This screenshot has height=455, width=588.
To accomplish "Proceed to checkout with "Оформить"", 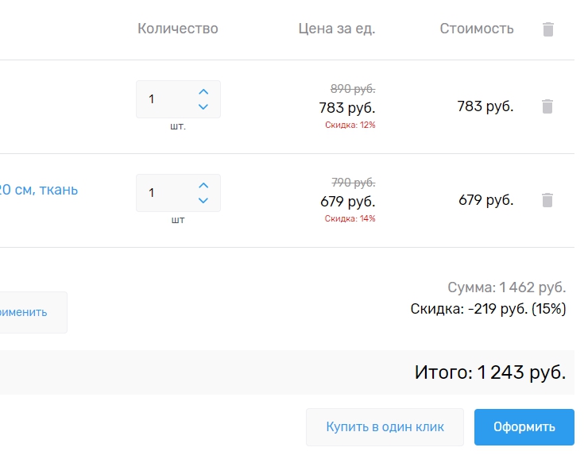I will pos(524,427).
